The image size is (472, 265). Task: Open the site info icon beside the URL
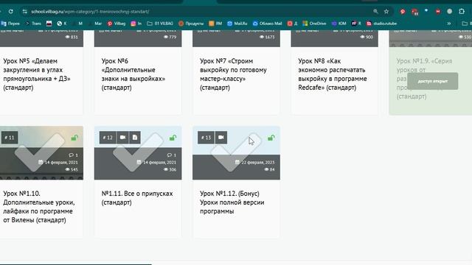click(x=24, y=12)
